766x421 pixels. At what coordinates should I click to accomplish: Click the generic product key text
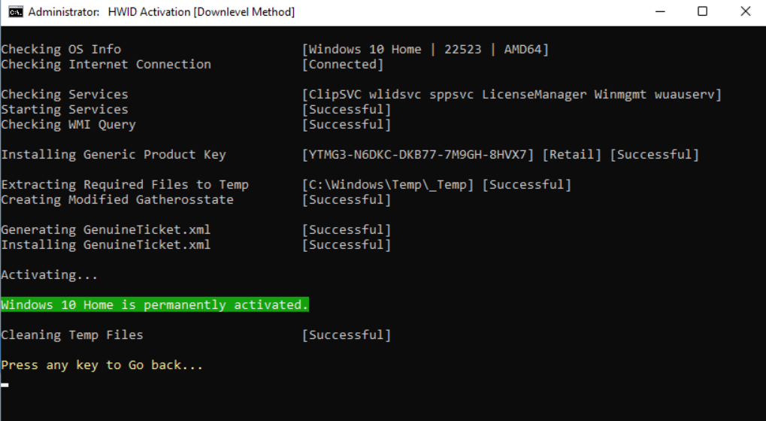(x=418, y=155)
